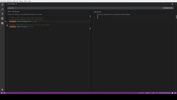
Task: Show errors and warnings from status bar
Action: [x=3, y=93]
